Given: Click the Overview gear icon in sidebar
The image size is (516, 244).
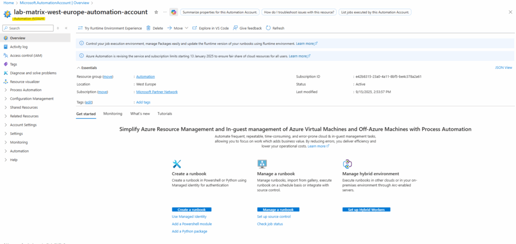Looking at the screenshot, I should pyautogui.click(x=6, y=38).
